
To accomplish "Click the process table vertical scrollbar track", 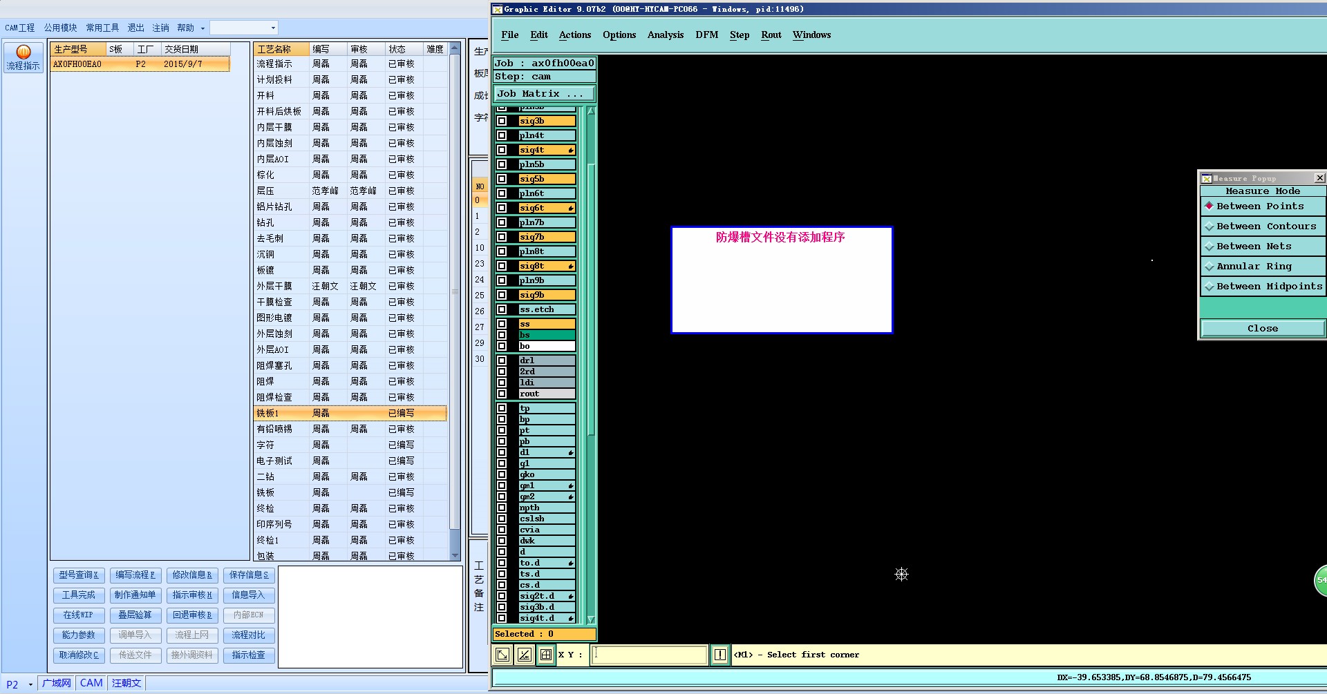I will click(455, 302).
